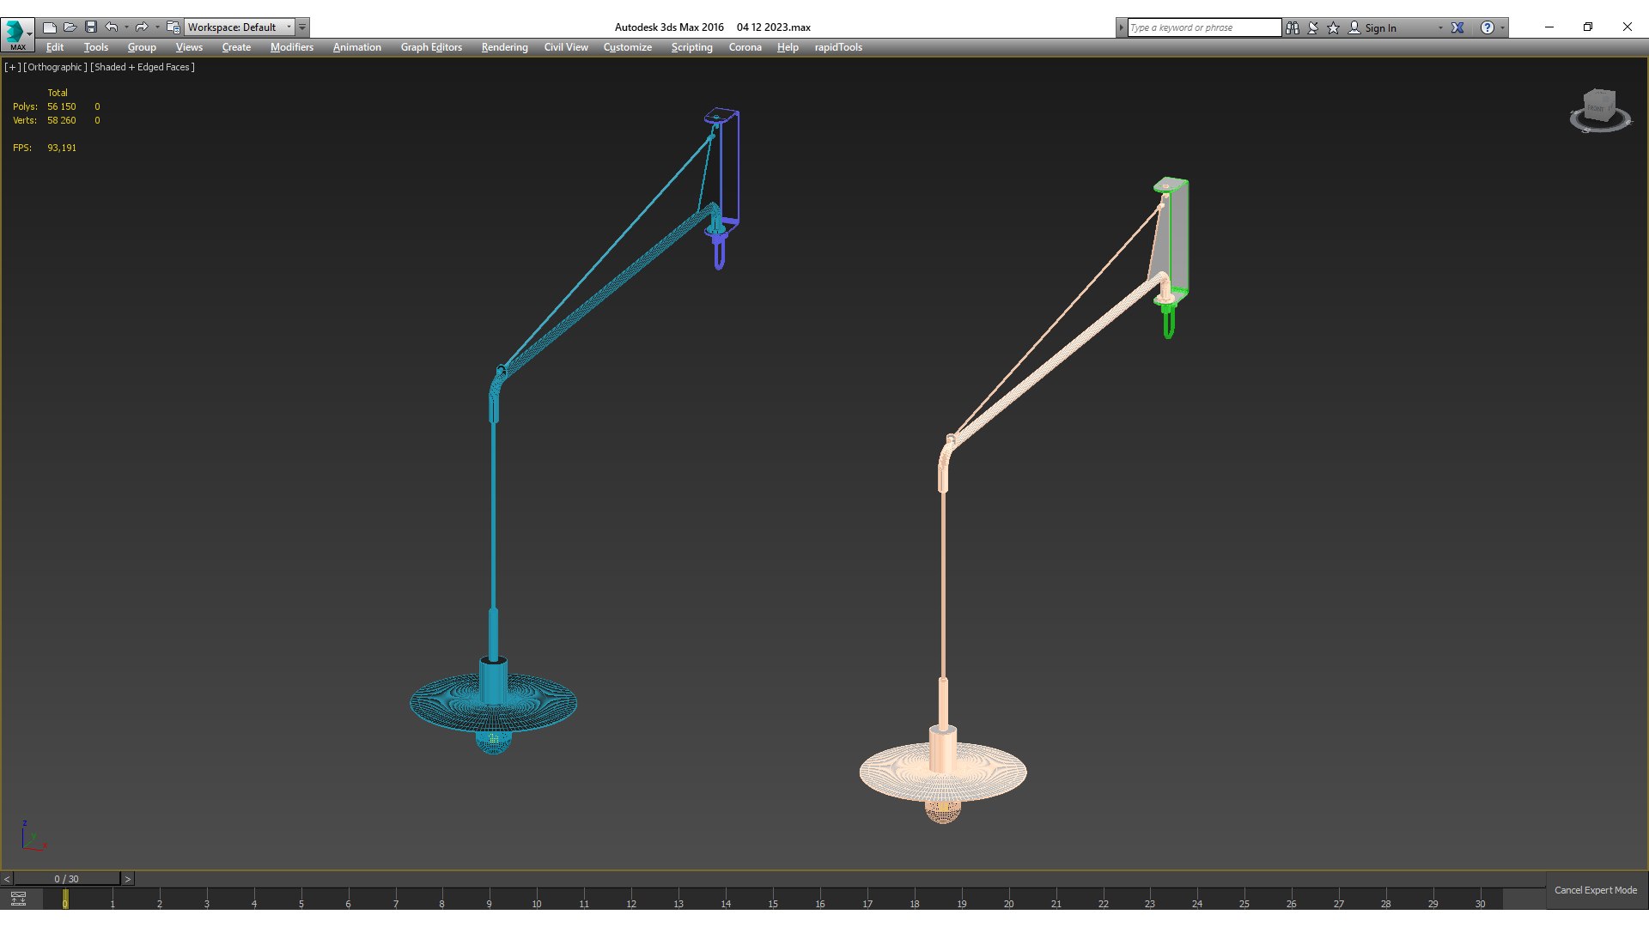The image size is (1649, 927).
Task: Open the Rendering menu
Action: tap(504, 47)
